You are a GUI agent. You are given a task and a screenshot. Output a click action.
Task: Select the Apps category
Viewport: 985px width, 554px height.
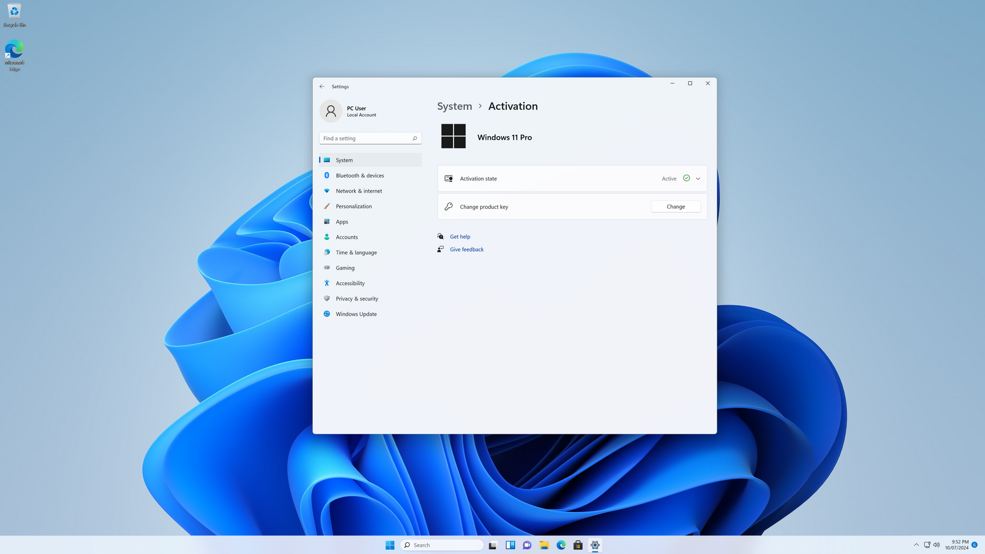click(370, 222)
